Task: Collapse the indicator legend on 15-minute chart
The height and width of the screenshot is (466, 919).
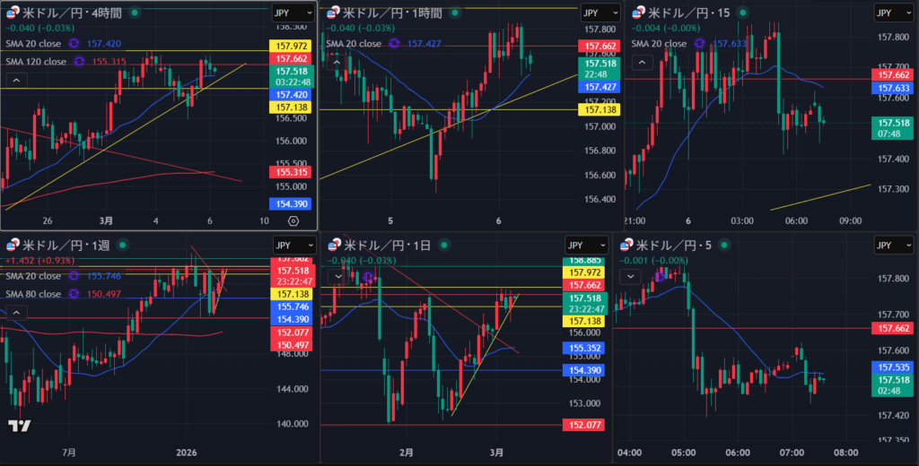Action: pos(643,62)
